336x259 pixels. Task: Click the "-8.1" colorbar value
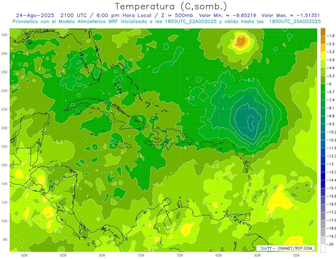tap(331, 108)
